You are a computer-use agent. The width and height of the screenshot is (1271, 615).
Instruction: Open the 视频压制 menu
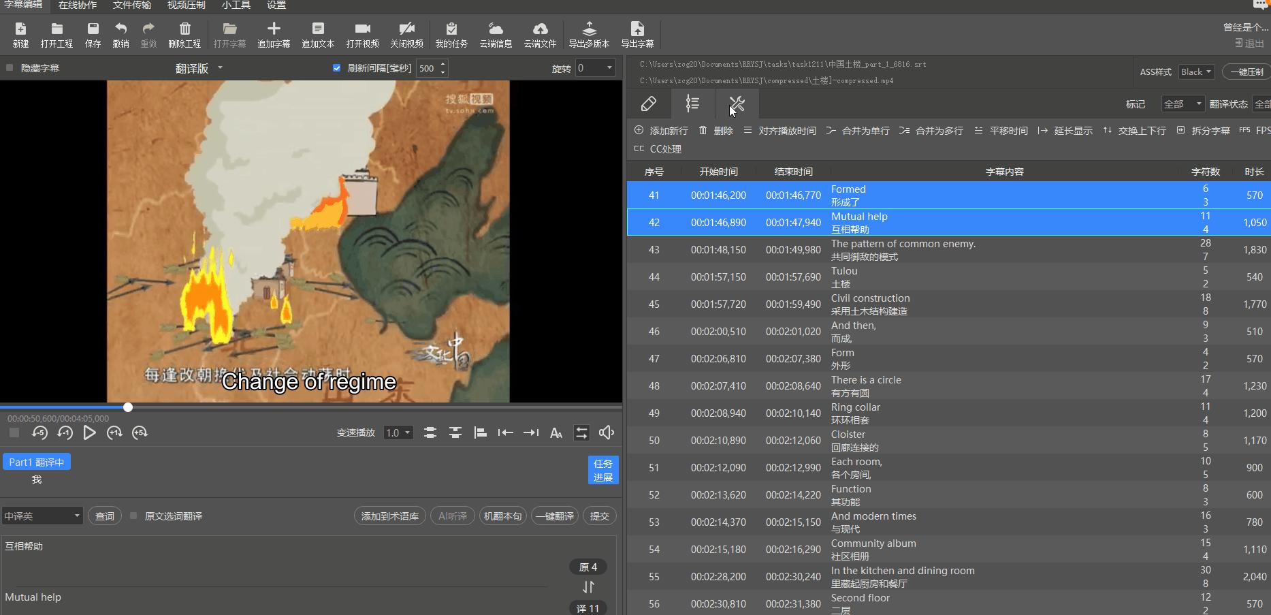point(186,5)
